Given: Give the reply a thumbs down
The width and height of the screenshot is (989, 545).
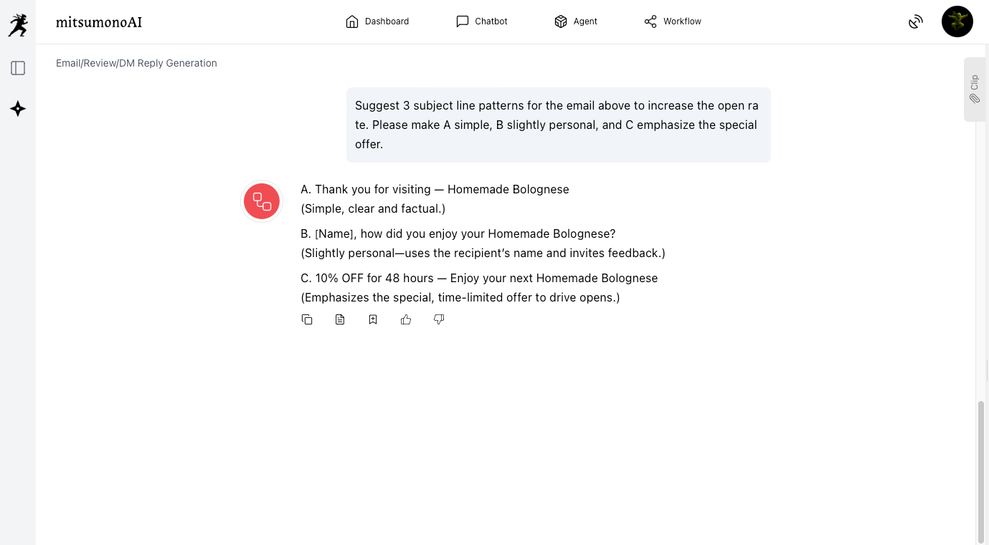Looking at the screenshot, I should tap(439, 319).
